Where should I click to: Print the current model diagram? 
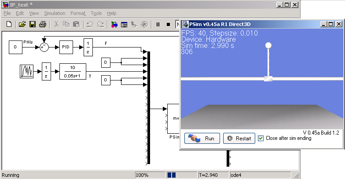[42, 25]
